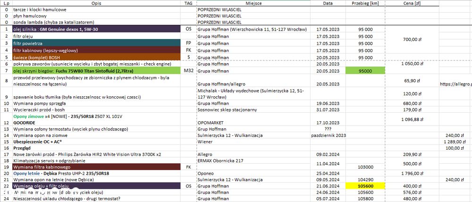
Task: Select the 'świece (komplet) BOSH' cell
Action: 96,57
